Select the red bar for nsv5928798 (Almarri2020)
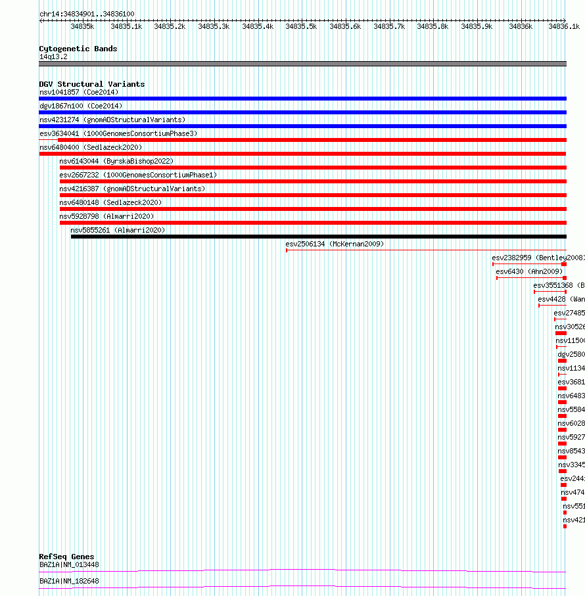 [x=313, y=223]
